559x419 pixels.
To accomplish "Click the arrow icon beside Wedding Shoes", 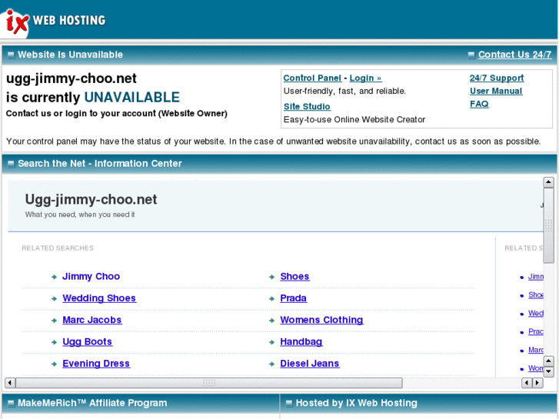I will [x=54, y=299].
